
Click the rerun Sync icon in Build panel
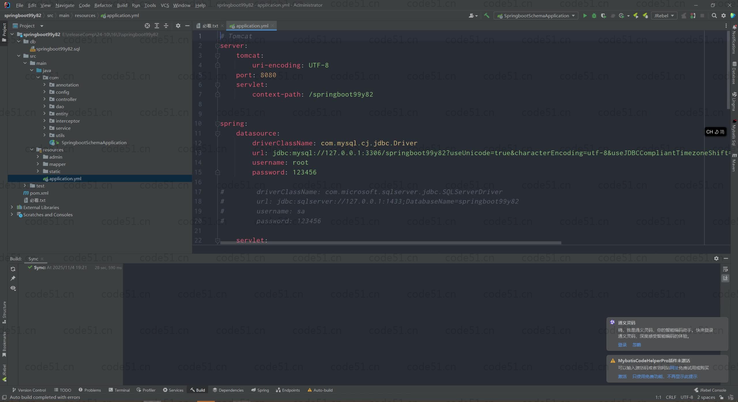pos(13,269)
